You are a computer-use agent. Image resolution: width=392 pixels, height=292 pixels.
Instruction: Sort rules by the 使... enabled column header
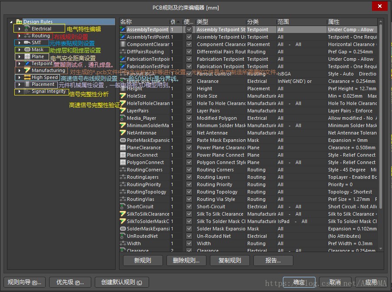click(189, 22)
